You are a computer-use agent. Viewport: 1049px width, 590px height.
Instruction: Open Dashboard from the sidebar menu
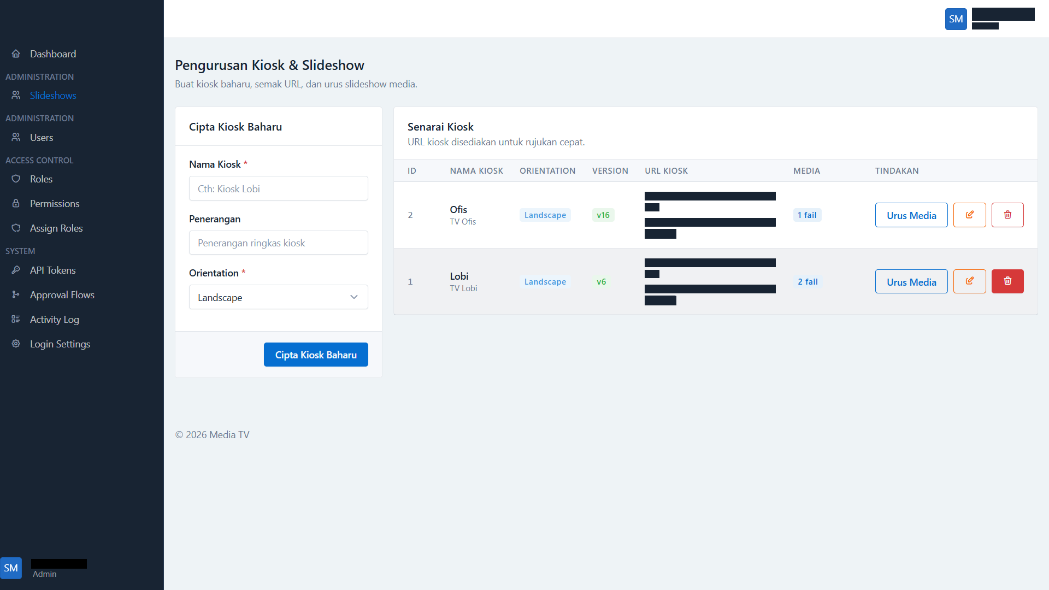point(53,54)
